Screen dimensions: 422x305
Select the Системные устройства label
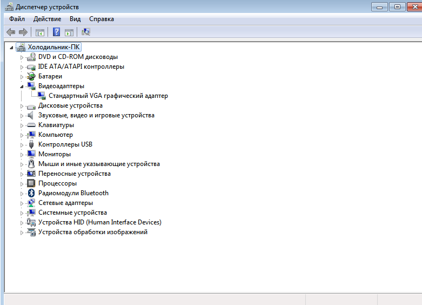click(72, 213)
